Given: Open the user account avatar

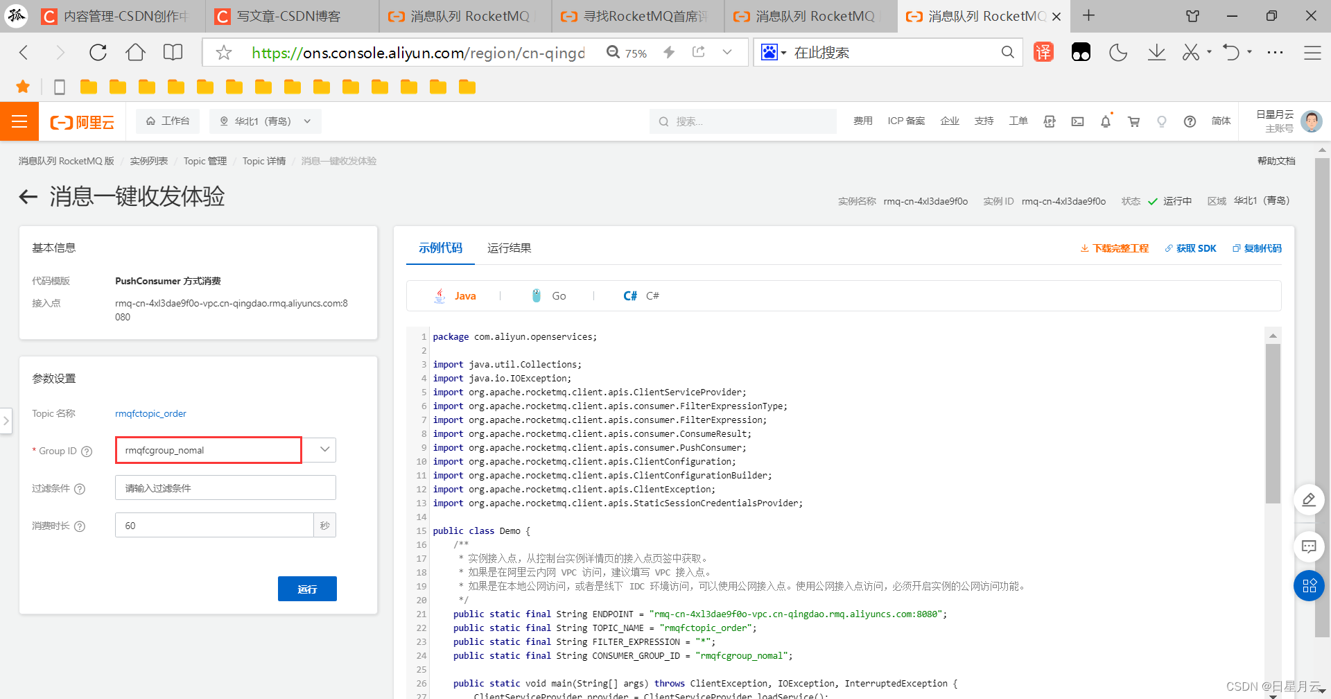Looking at the screenshot, I should 1311,121.
